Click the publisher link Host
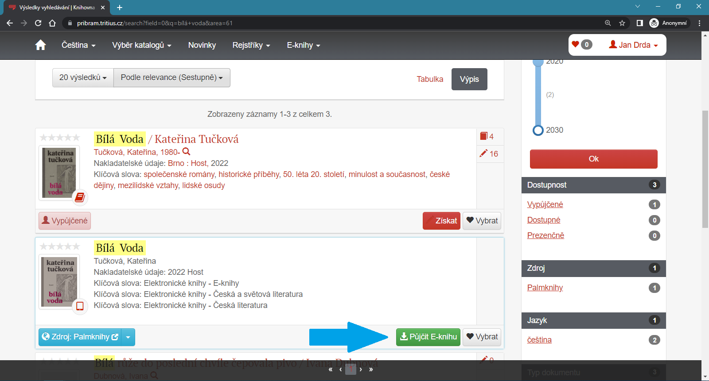Viewport: 709px width, 381px height. [x=199, y=163]
